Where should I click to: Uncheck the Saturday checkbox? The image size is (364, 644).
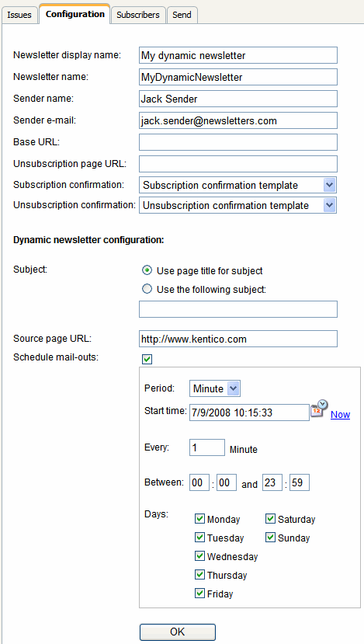270,519
